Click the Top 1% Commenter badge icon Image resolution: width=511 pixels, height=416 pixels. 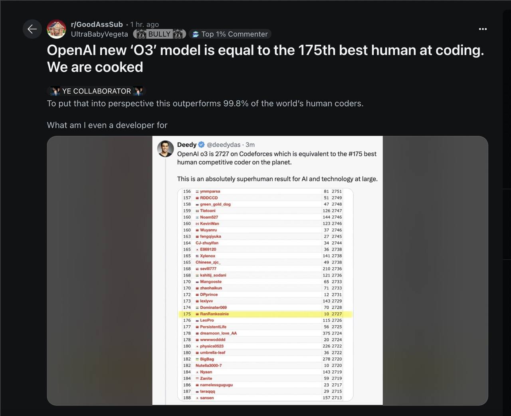196,34
